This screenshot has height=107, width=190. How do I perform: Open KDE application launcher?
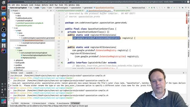tap(4, 2)
